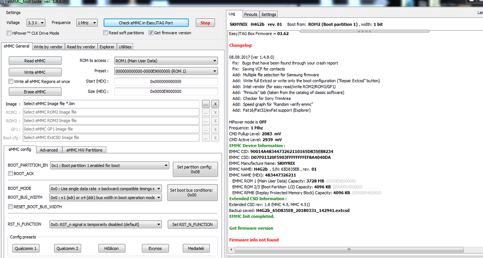Click EMMC CID value in log
483x258 pixels.
click(292, 151)
